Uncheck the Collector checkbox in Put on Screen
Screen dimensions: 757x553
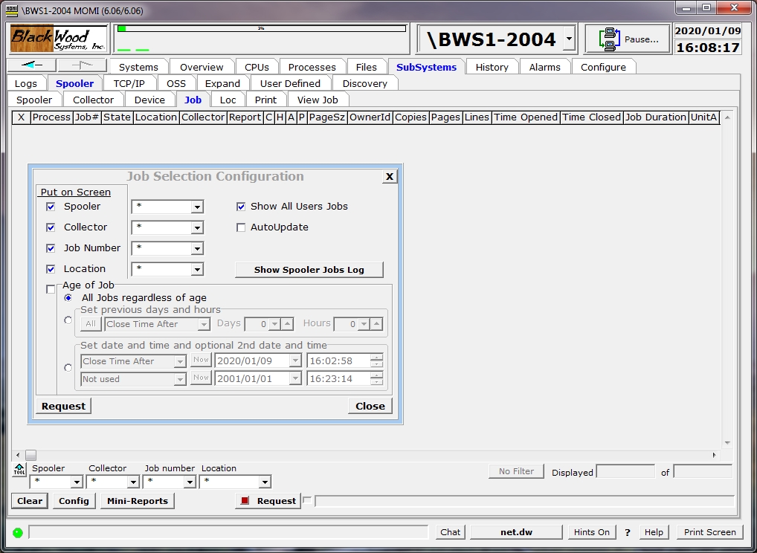(x=51, y=227)
